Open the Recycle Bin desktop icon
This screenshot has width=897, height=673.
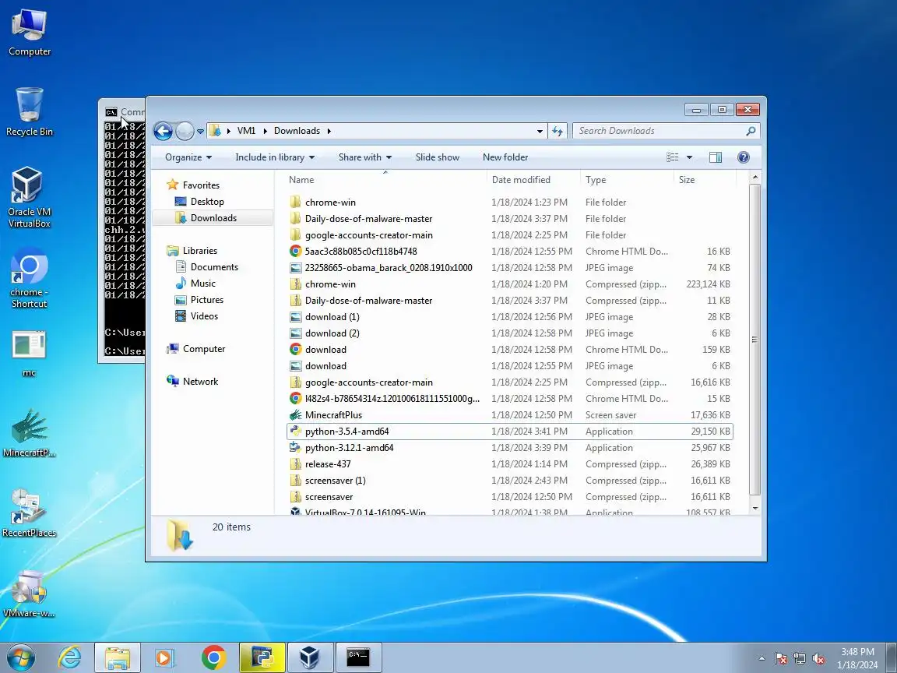29,112
